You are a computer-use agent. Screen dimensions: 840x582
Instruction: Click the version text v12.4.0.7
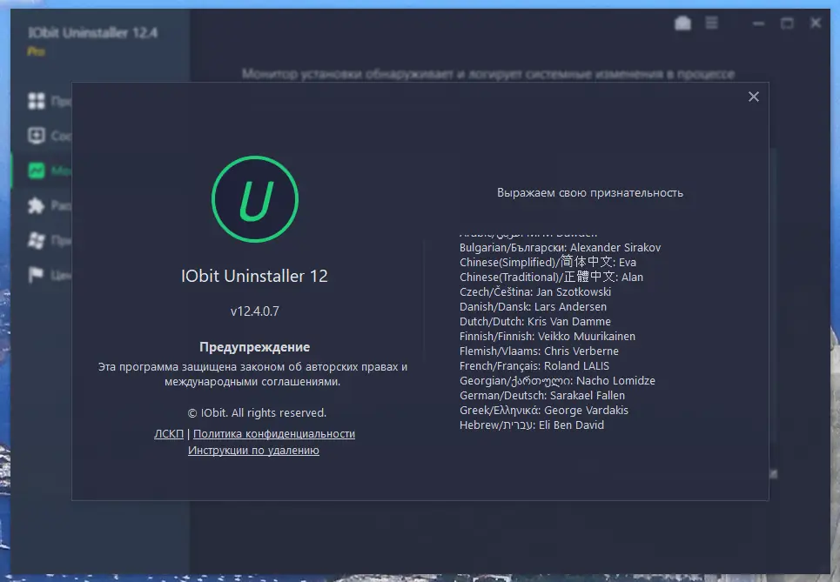pyautogui.click(x=255, y=311)
